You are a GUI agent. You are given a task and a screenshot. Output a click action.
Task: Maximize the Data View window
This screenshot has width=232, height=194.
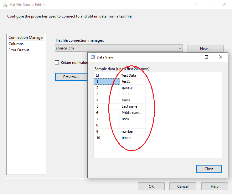pos(206,57)
